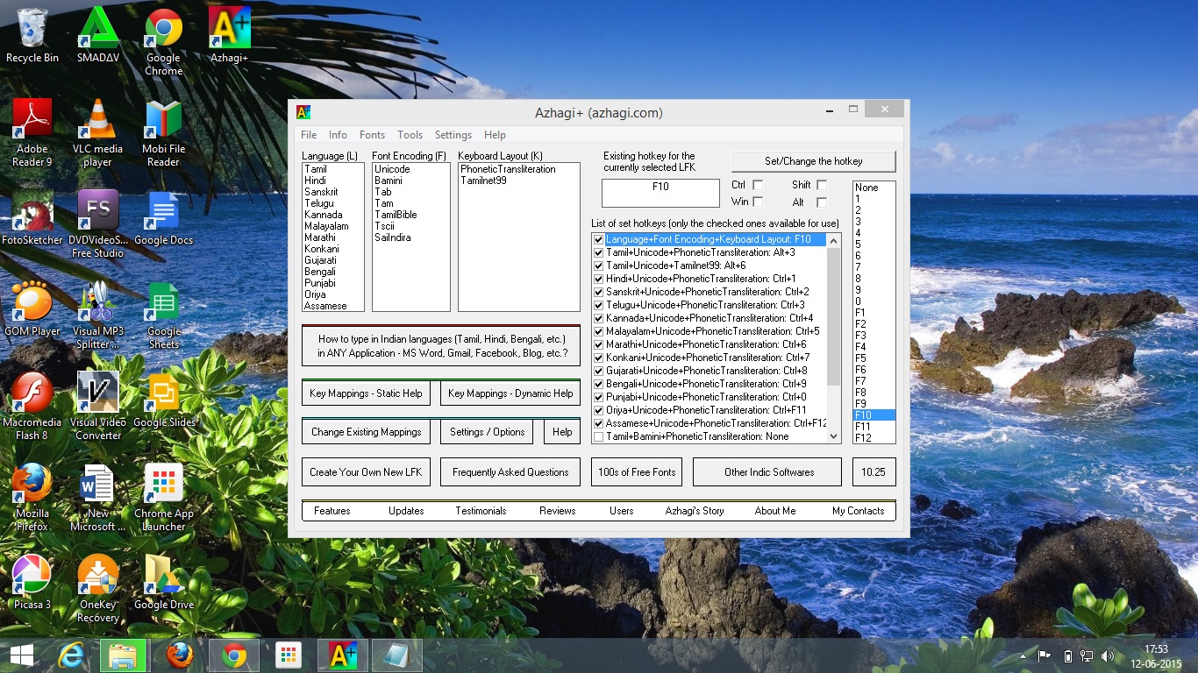
Task: Select the FotoSketcher desktop icon
Action: tap(32, 218)
